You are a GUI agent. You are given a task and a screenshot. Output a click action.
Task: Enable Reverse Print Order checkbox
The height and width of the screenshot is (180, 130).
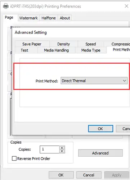point(14,158)
